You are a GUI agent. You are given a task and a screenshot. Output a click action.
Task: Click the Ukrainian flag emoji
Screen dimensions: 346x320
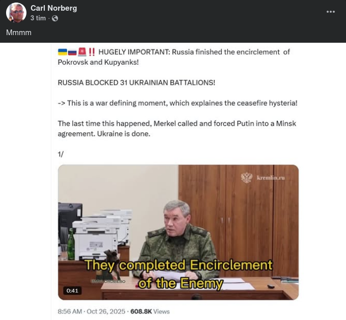(63, 52)
